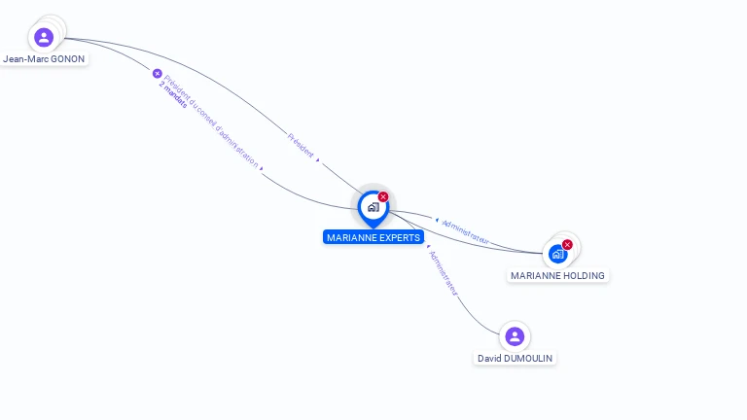Click Administrateur label toward MARIANNE HOLDING
The height and width of the screenshot is (420, 747).
coord(465,232)
